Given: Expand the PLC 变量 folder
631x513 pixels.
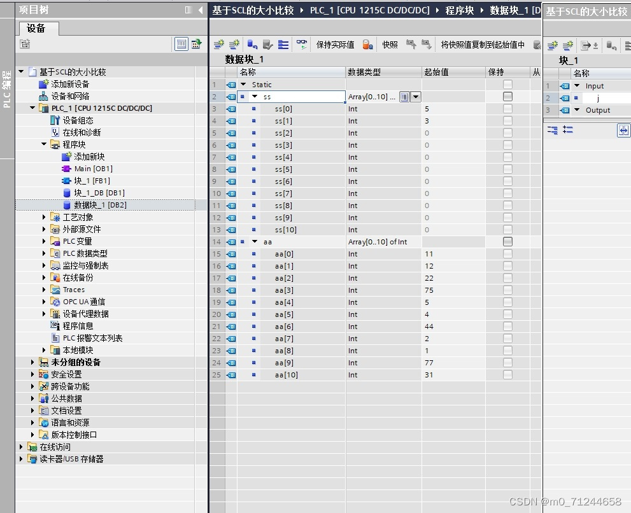Looking at the screenshot, I should (x=44, y=241).
